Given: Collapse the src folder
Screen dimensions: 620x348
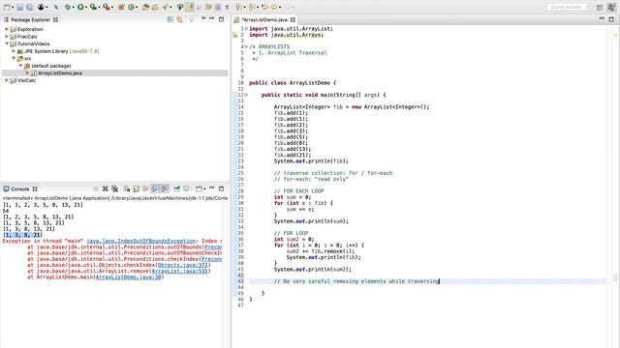Looking at the screenshot, I should (14, 58).
